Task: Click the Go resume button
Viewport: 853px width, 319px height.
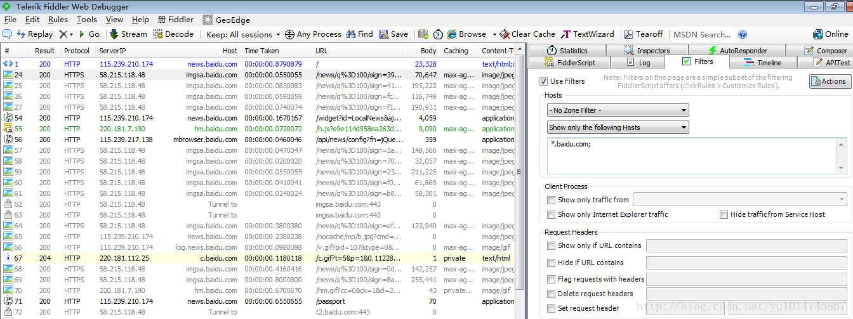Action: [89, 34]
